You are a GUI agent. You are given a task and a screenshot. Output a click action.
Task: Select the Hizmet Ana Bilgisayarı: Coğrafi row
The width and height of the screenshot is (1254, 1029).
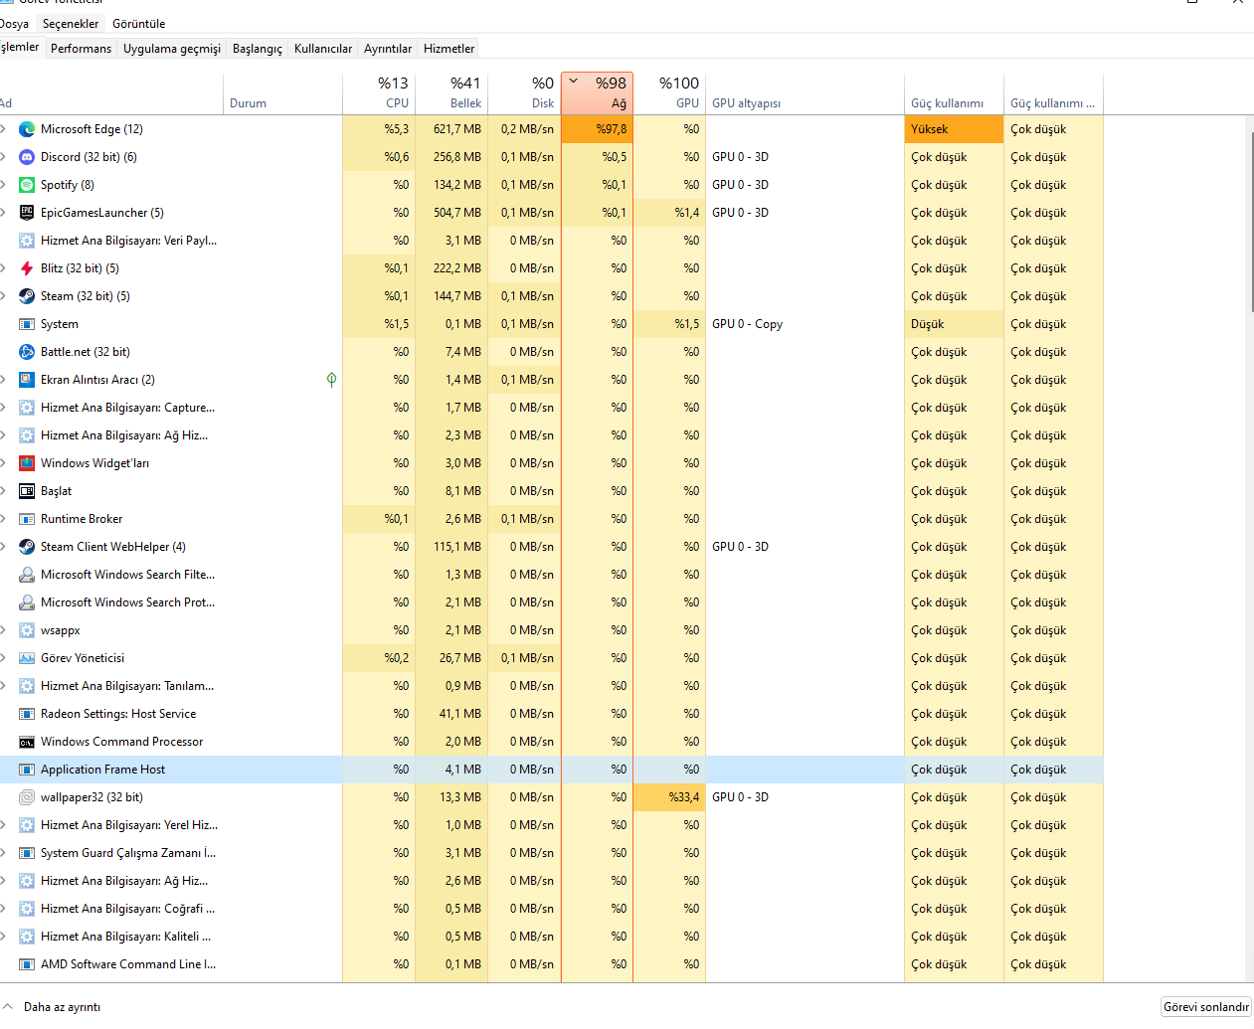click(551, 909)
